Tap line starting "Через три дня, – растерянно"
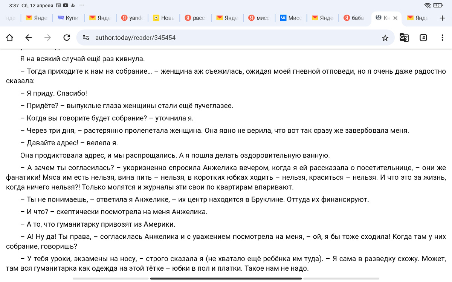 pyautogui.click(x=215, y=130)
